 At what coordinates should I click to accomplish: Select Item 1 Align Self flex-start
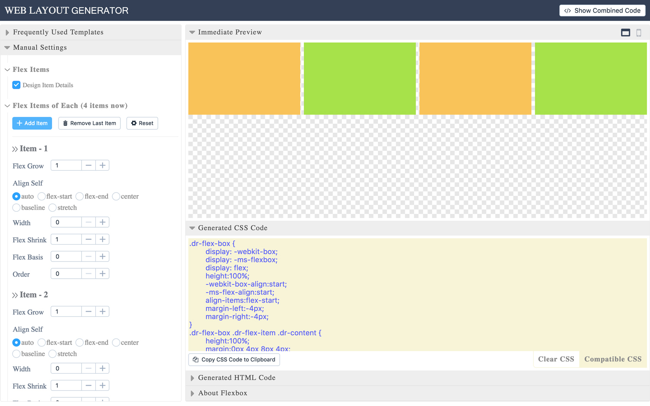click(x=42, y=197)
